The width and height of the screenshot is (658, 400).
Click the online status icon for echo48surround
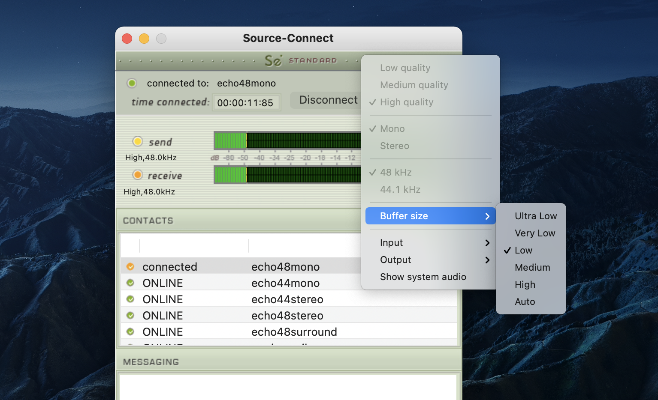(x=130, y=332)
